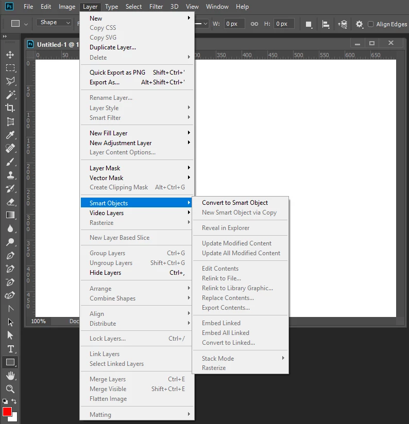Select the Polygonal Lasso tool
Screen dimensions: 409x424
pyautogui.click(x=10, y=81)
